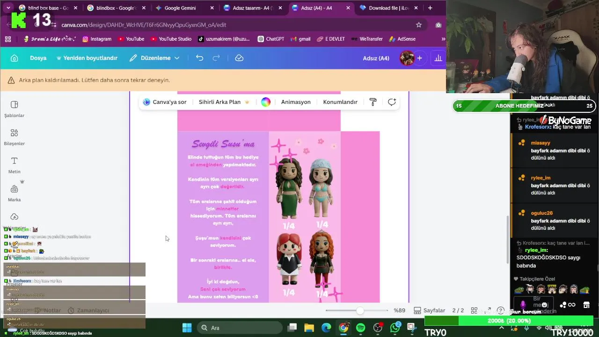
Task: Close the Google Gemini tab
Action: click(x=212, y=8)
